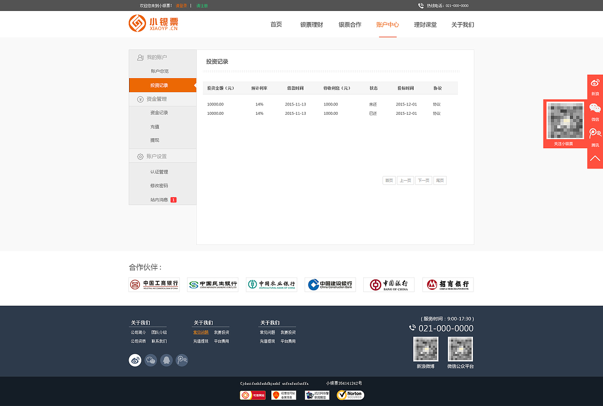Click the 小银票 XIAOYP.CN logo
603x406 pixels.
(x=154, y=23)
